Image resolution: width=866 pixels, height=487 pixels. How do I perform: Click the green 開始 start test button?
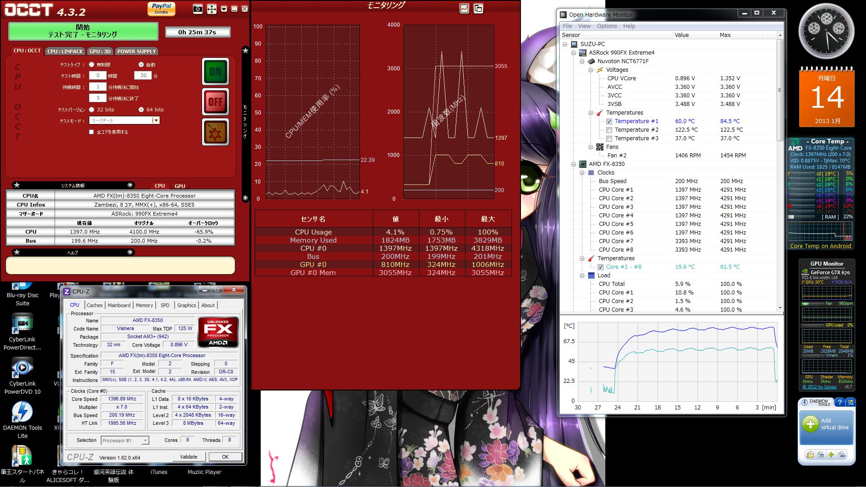click(83, 31)
